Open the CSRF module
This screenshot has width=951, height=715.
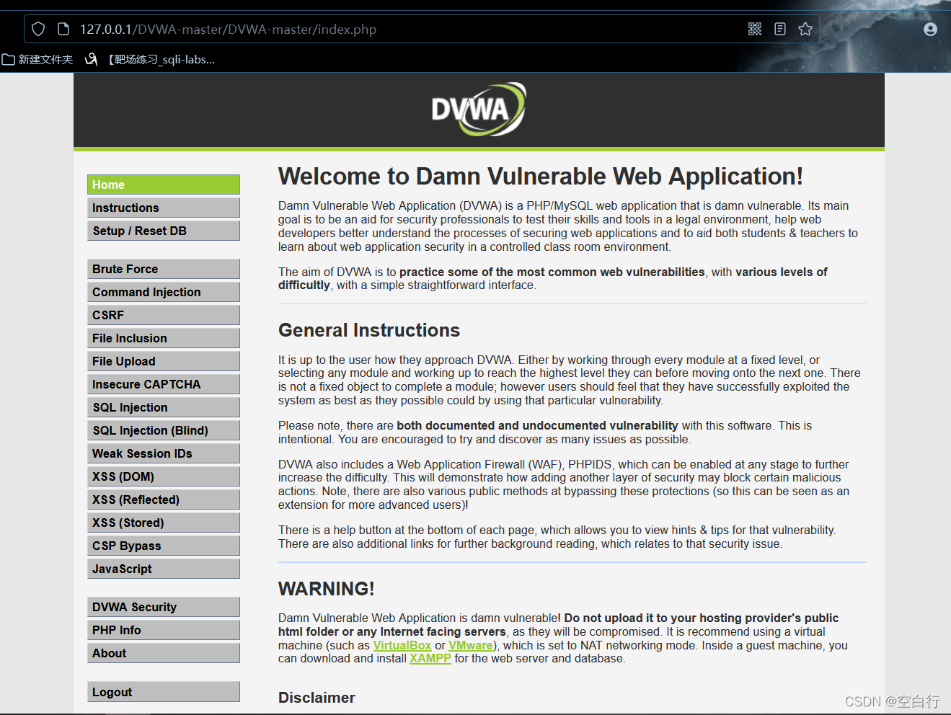[x=164, y=315]
